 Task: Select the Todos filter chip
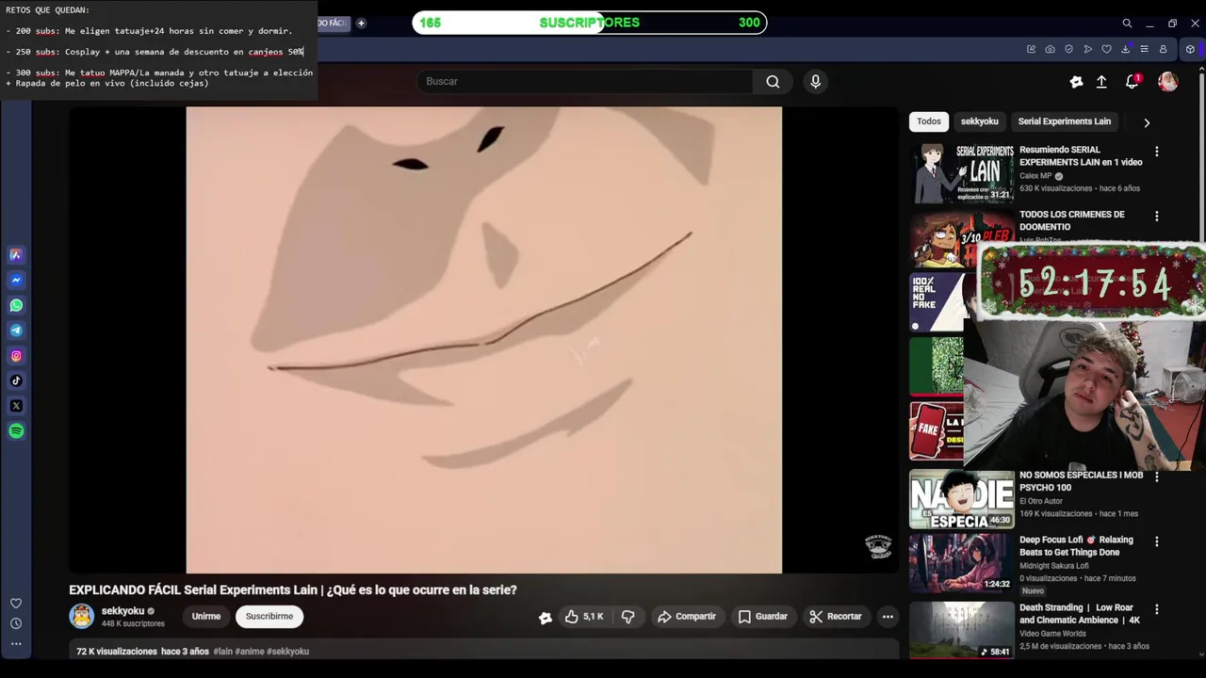tap(929, 121)
